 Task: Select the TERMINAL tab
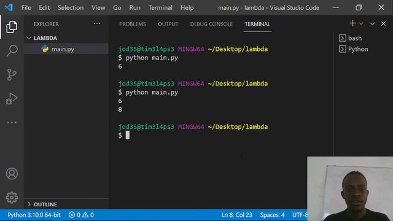[x=257, y=24]
